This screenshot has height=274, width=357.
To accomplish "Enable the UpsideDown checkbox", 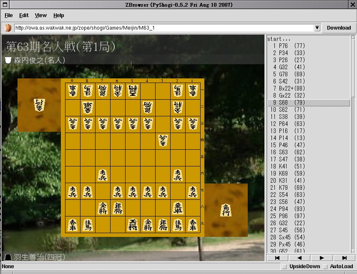I will click(x=284, y=266).
